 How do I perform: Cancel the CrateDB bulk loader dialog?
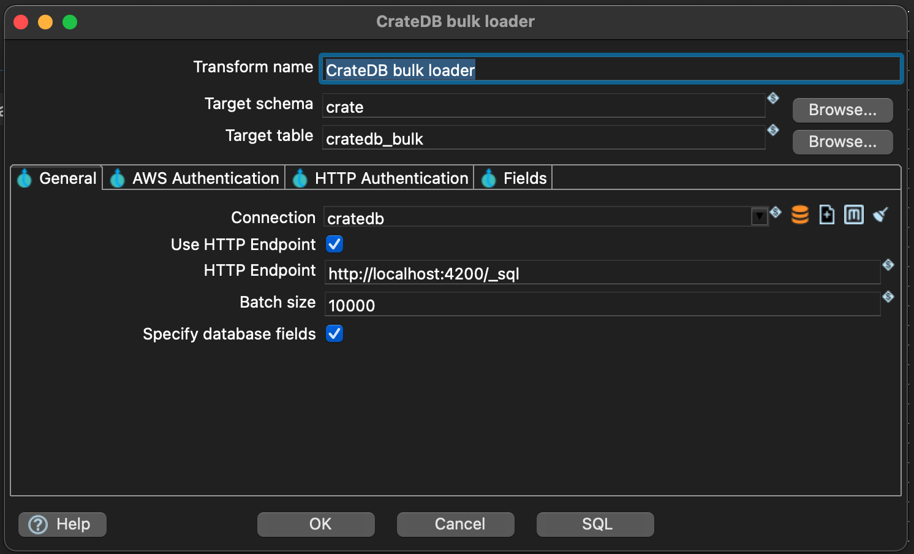point(456,525)
